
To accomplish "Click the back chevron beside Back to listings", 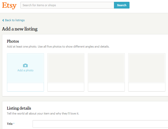I will (3, 20).
